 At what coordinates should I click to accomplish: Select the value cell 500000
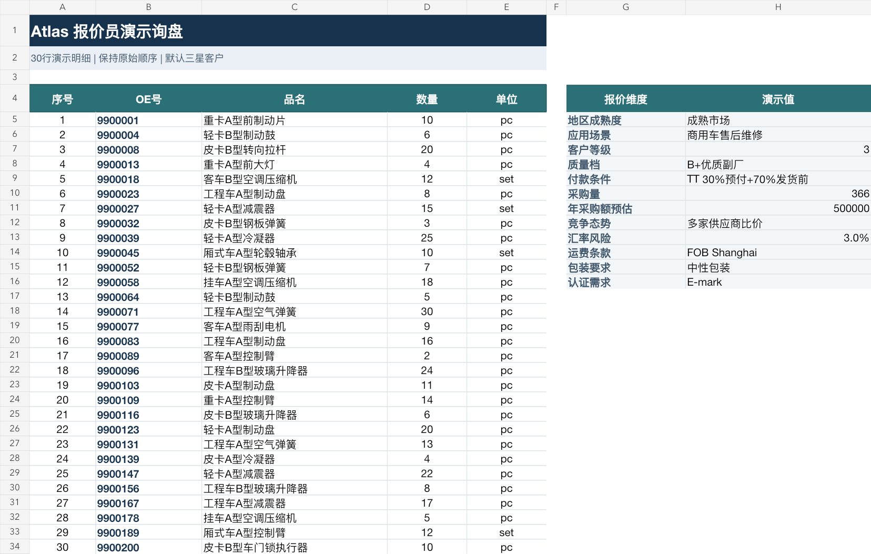coord(778,208)
